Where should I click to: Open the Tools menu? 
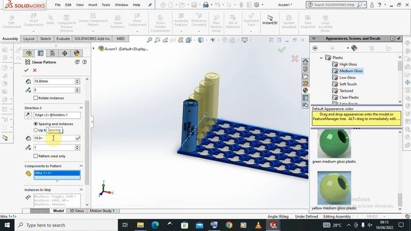[106, 4]
